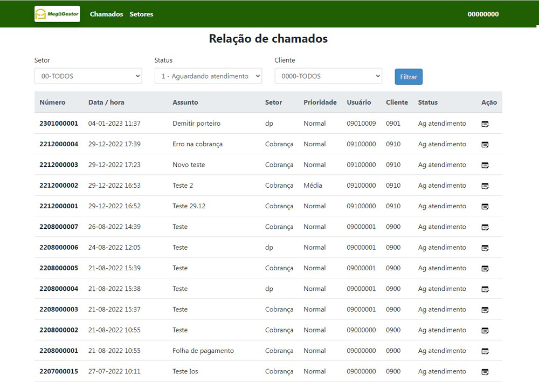The width and height of the screenshot is (539, 382).
Task: Open the Setor dropdown showing 00-TODOS
Action: click(88, 76)
